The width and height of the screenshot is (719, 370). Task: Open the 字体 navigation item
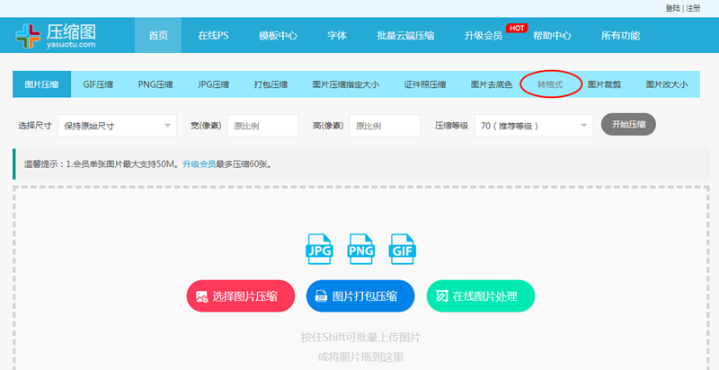pos(337,36)
